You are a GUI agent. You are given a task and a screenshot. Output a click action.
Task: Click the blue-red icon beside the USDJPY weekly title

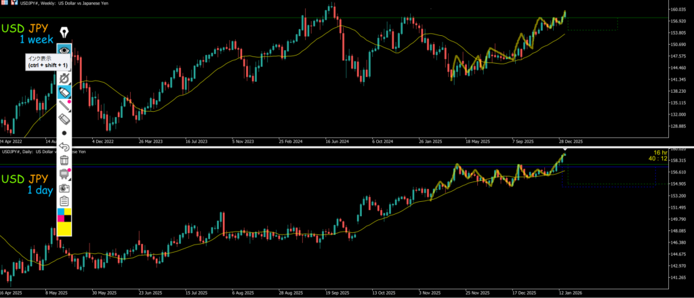tap(15, 3)
